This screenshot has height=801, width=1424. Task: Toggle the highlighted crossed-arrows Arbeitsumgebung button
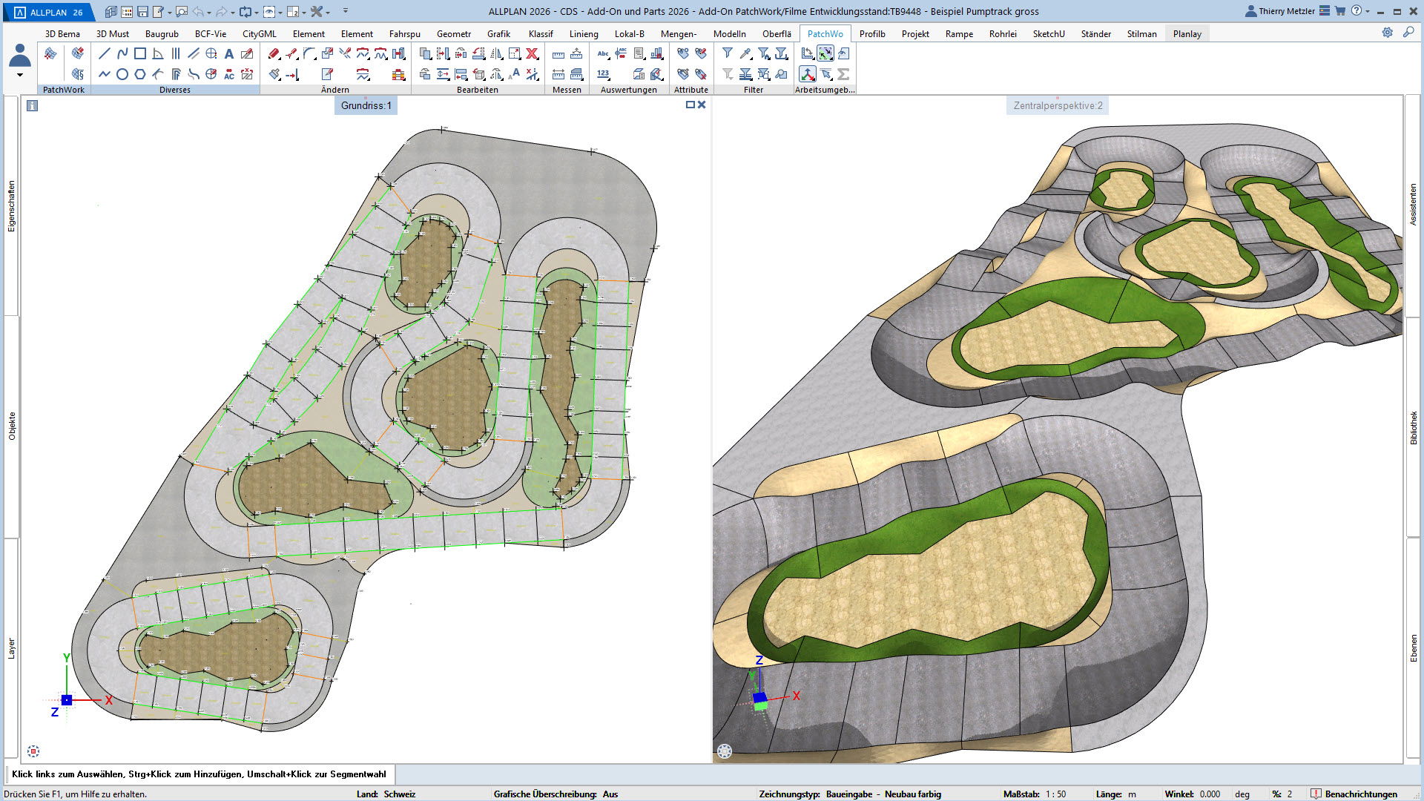click(x=825, y=53)
